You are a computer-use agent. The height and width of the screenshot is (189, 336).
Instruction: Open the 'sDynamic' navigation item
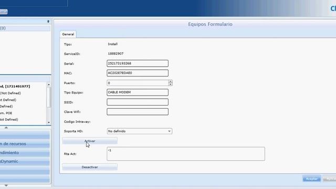coord(25,161)
